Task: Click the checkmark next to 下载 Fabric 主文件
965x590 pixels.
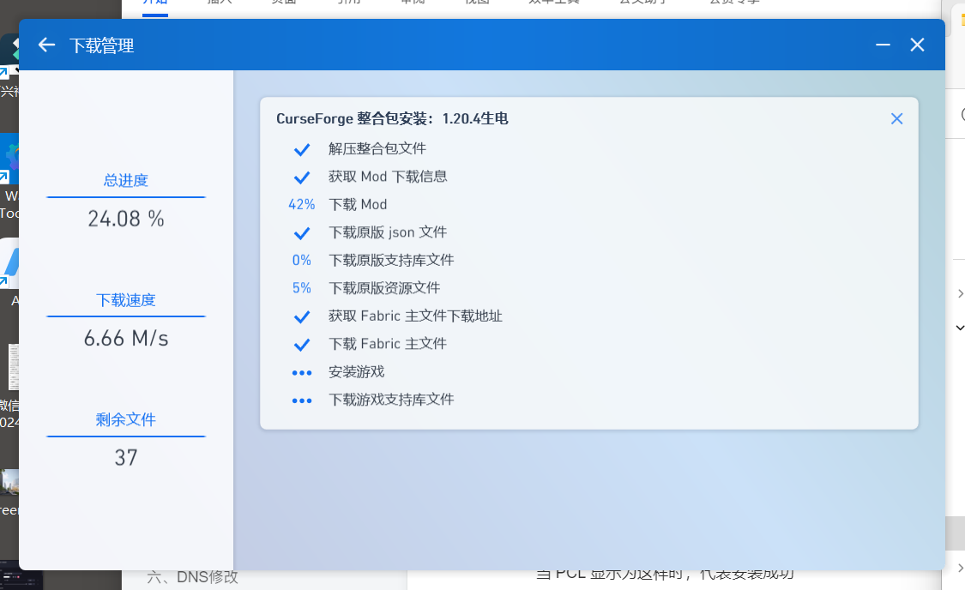Action: point(301,345)
